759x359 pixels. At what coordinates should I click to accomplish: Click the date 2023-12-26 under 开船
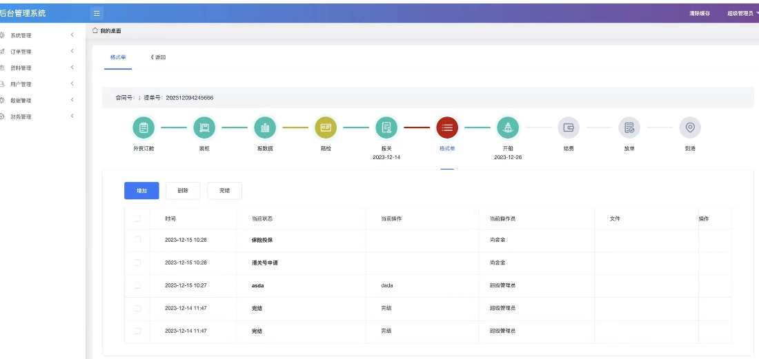point(508,158)
